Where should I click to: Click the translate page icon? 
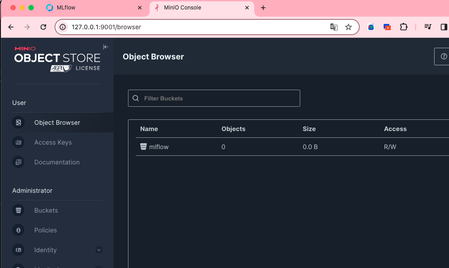coord(334,27)
